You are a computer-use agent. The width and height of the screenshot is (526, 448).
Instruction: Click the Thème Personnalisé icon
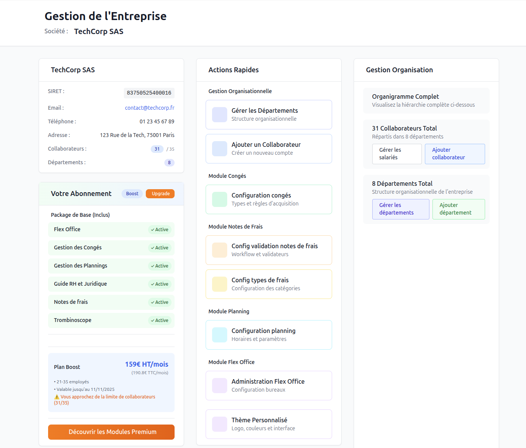219,424
